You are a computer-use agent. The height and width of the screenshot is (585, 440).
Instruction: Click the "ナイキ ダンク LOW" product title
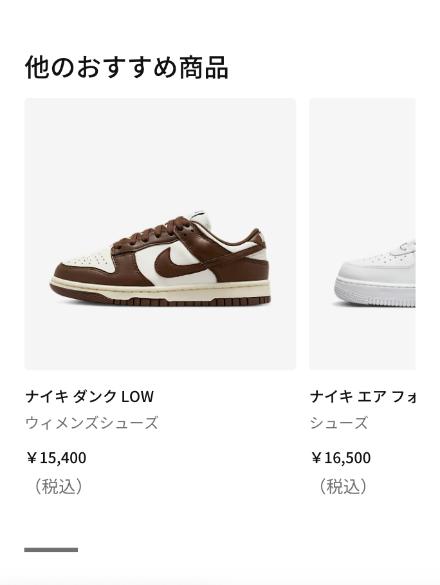pyautogui.click(x=89, y=396)
